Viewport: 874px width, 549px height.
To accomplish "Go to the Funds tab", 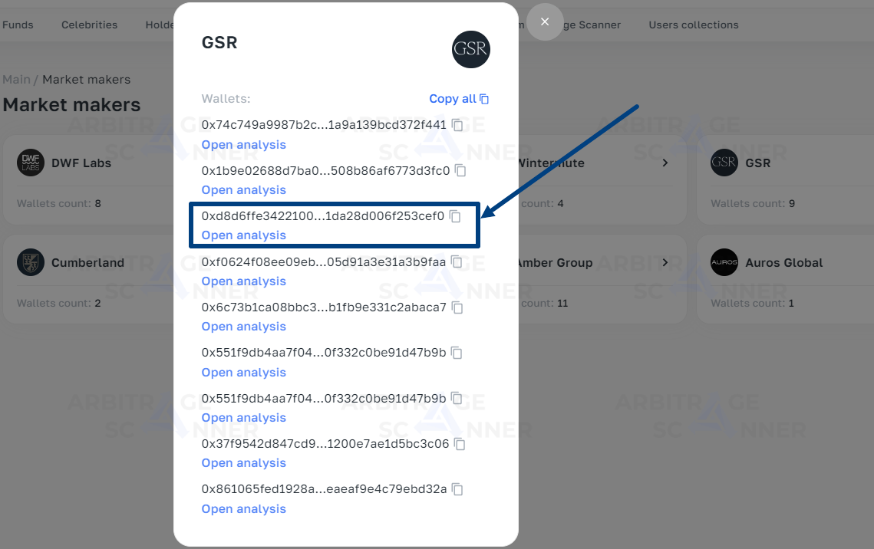I will pos(18,25).
